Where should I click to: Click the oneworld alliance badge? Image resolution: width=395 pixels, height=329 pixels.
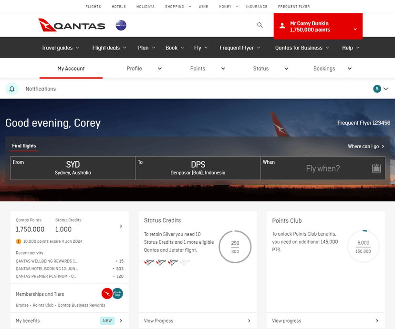121,25
